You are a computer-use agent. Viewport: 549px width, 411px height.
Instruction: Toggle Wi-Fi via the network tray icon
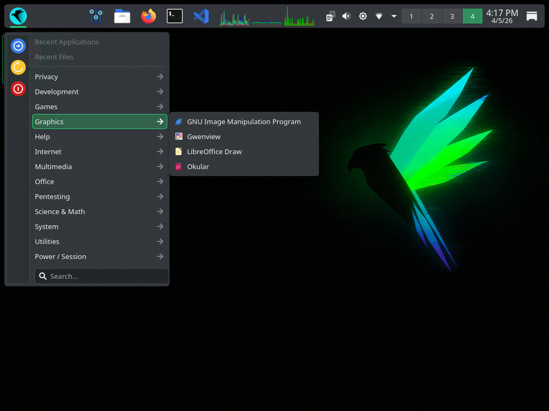(x=379, y=16)
